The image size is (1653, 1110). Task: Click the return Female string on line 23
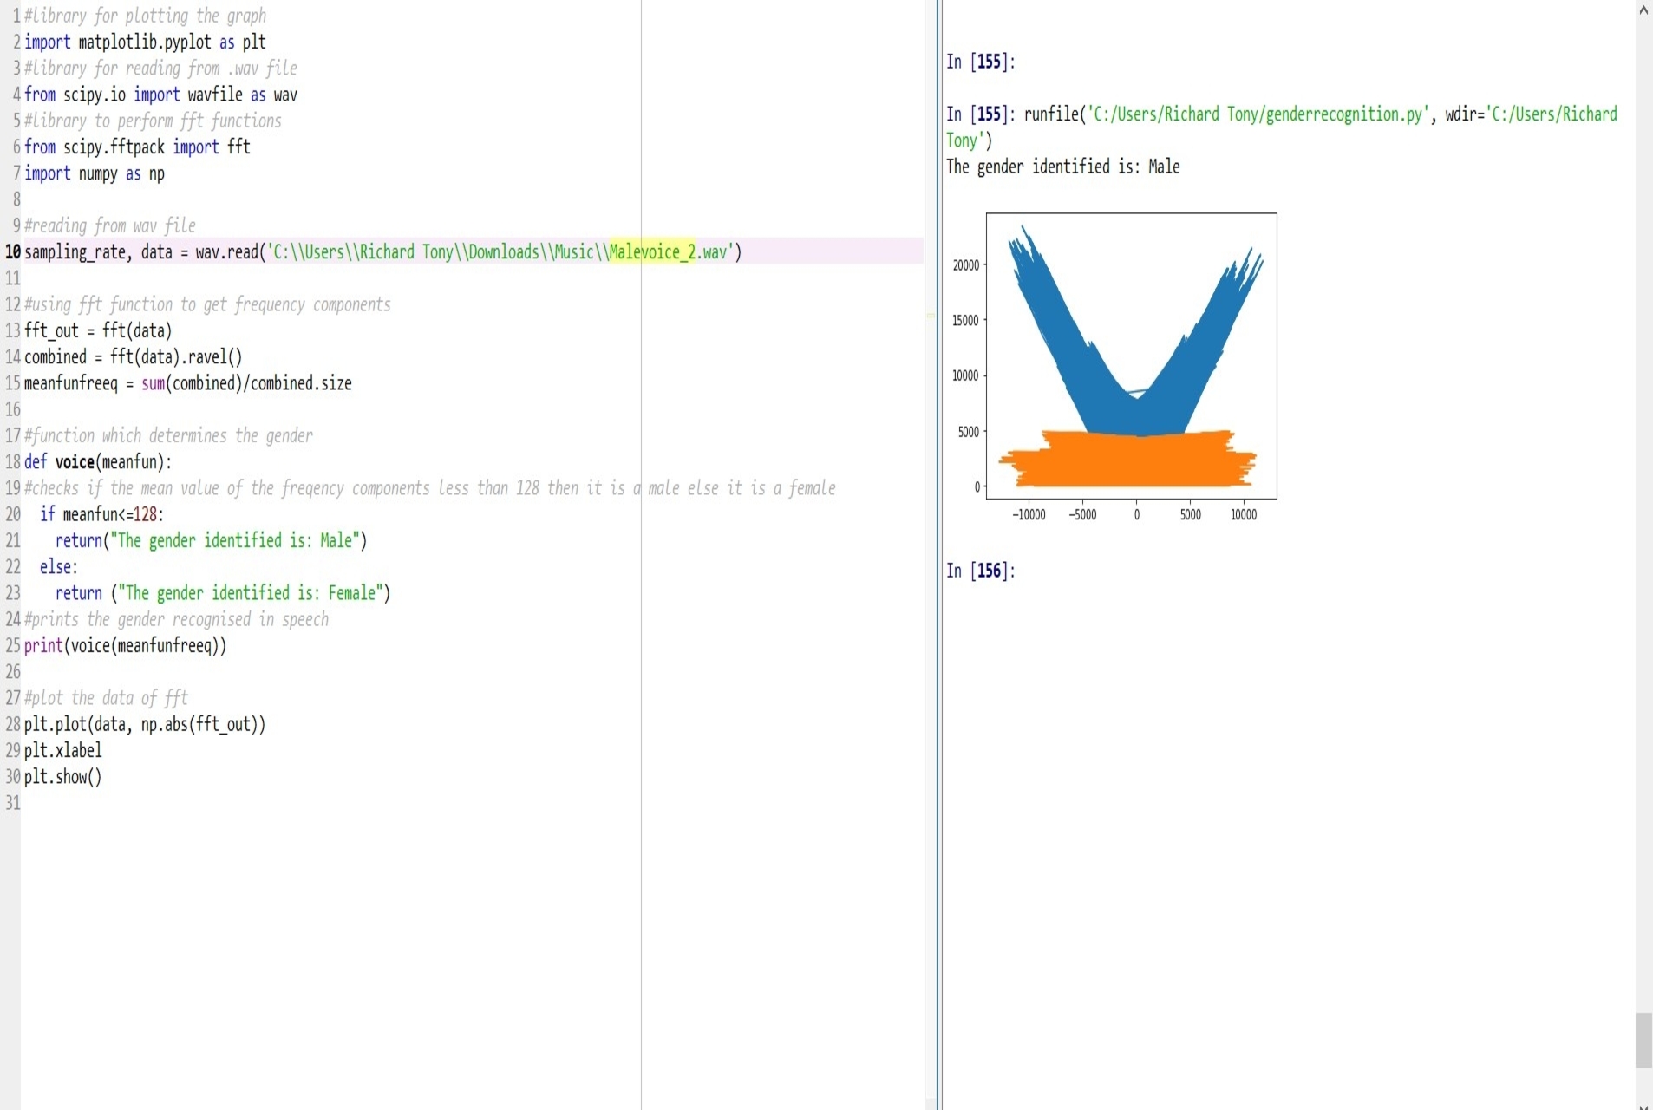[x=223, y=593]
